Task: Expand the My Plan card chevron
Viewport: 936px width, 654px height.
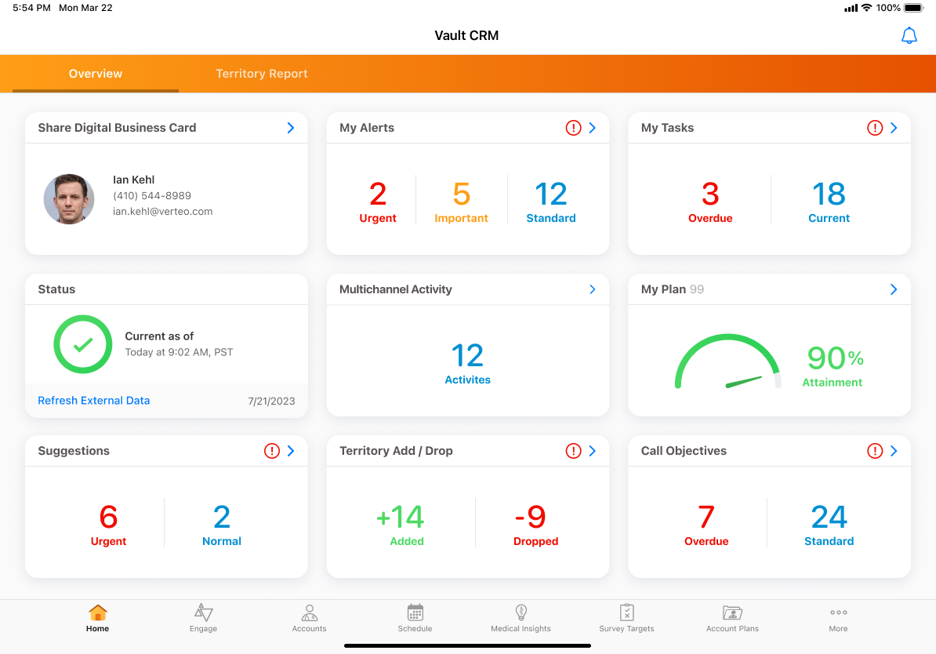Action: click(x=894, y=289)
